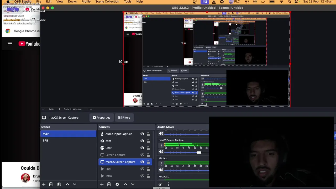Hide the cam source
This screenshot has height=189, width=336.
coord(142,141)
